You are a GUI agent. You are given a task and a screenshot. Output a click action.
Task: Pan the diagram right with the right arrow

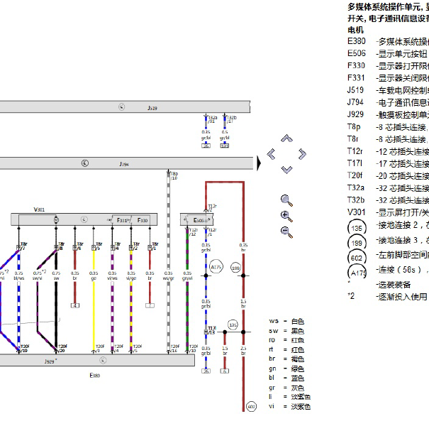302,154
